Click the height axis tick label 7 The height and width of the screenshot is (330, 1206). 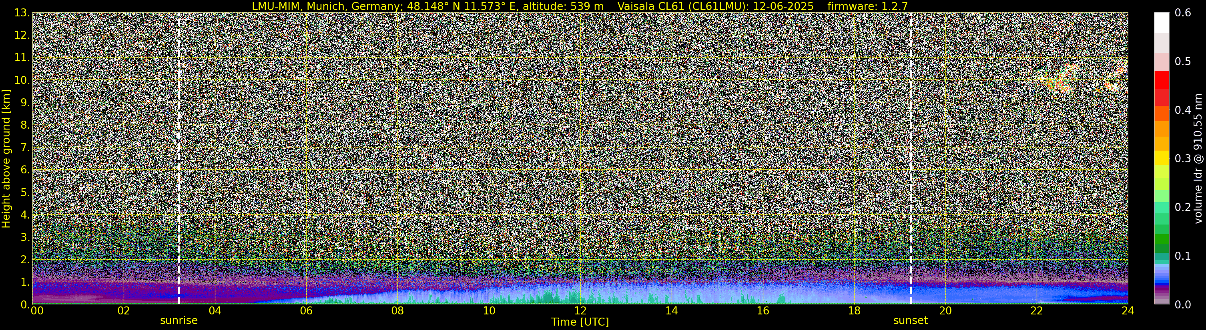click(x=25, y=148)
